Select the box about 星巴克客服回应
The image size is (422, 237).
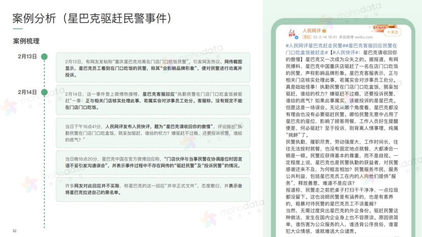[153, 100]
